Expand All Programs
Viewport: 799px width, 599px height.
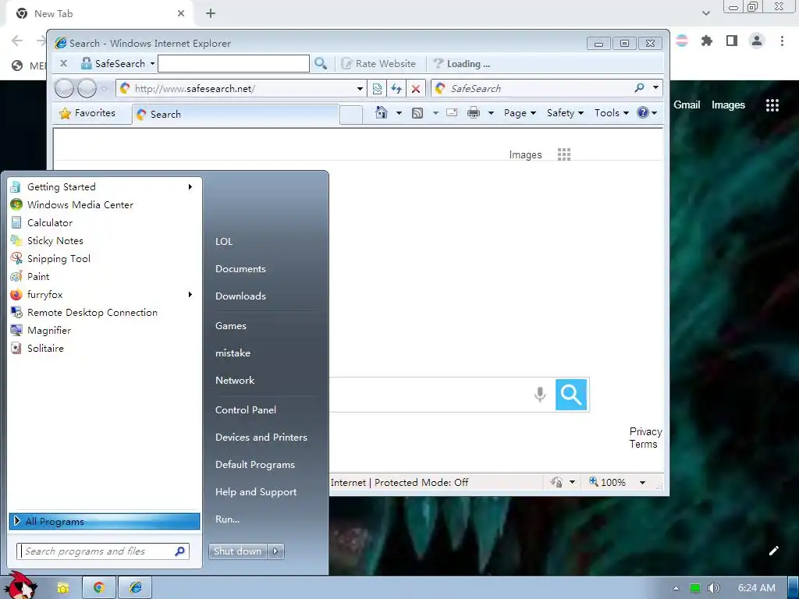pyautogui.click(x=105, y=521)
